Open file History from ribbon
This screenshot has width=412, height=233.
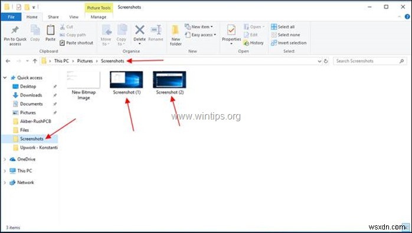(x=254, y=43)
